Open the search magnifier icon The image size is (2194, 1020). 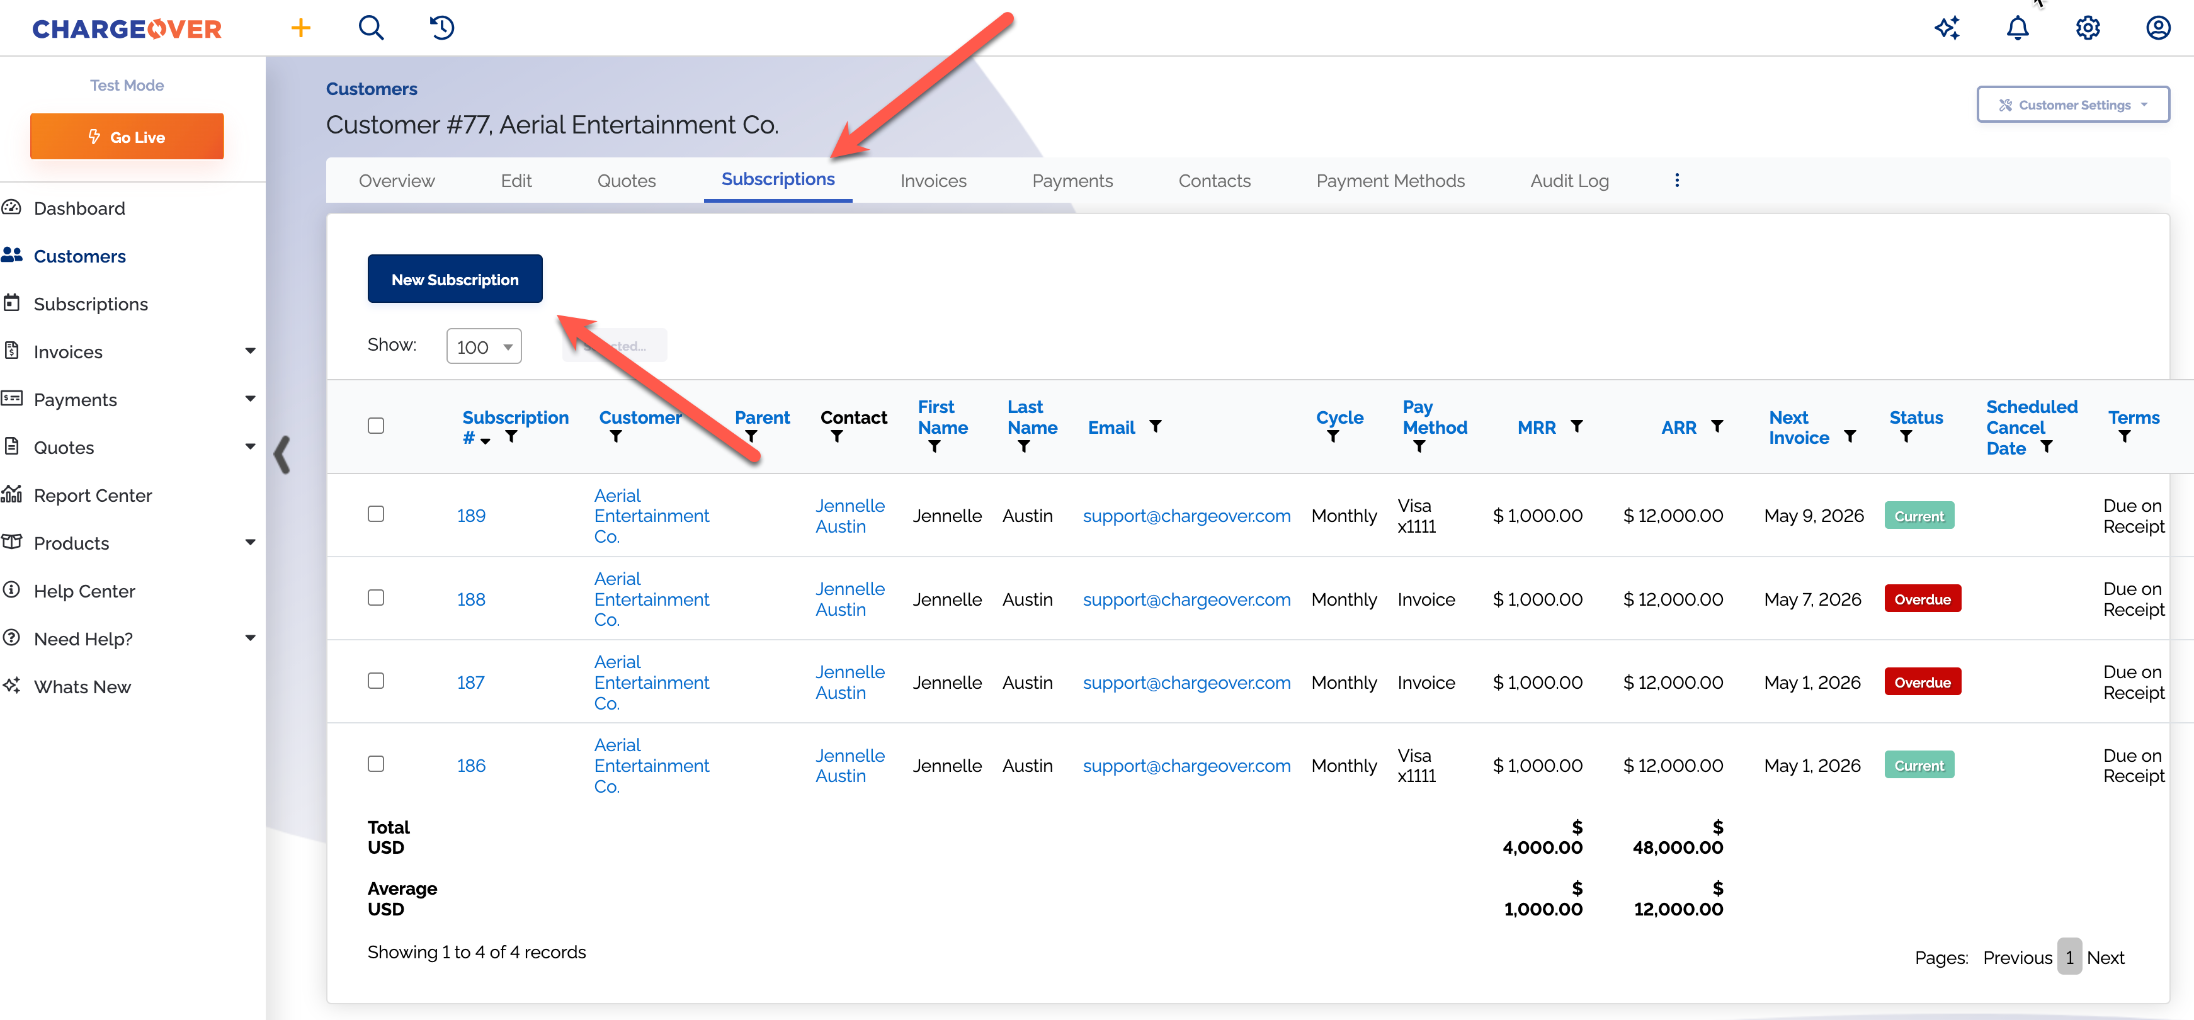[x=370, y=28]
